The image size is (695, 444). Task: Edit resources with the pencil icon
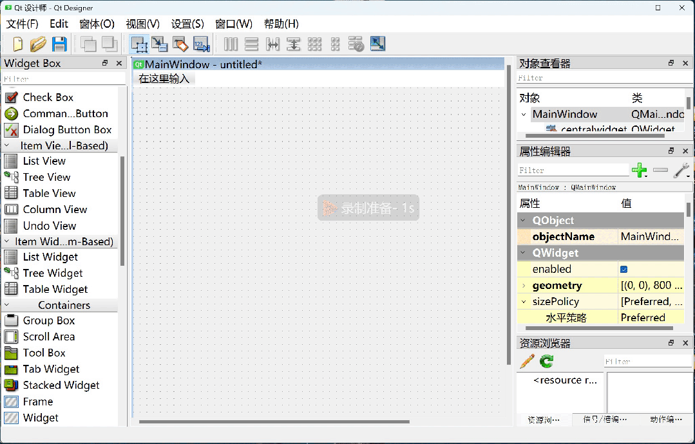[527, 361]
